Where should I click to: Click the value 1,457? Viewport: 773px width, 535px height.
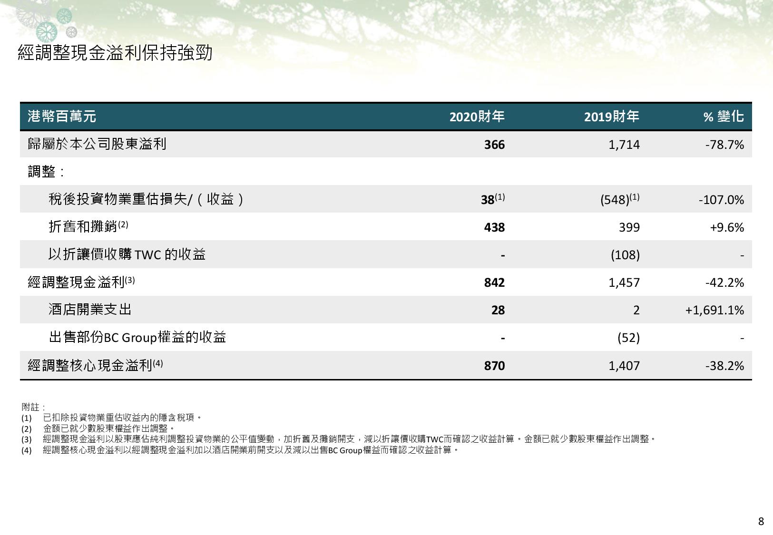624,282
